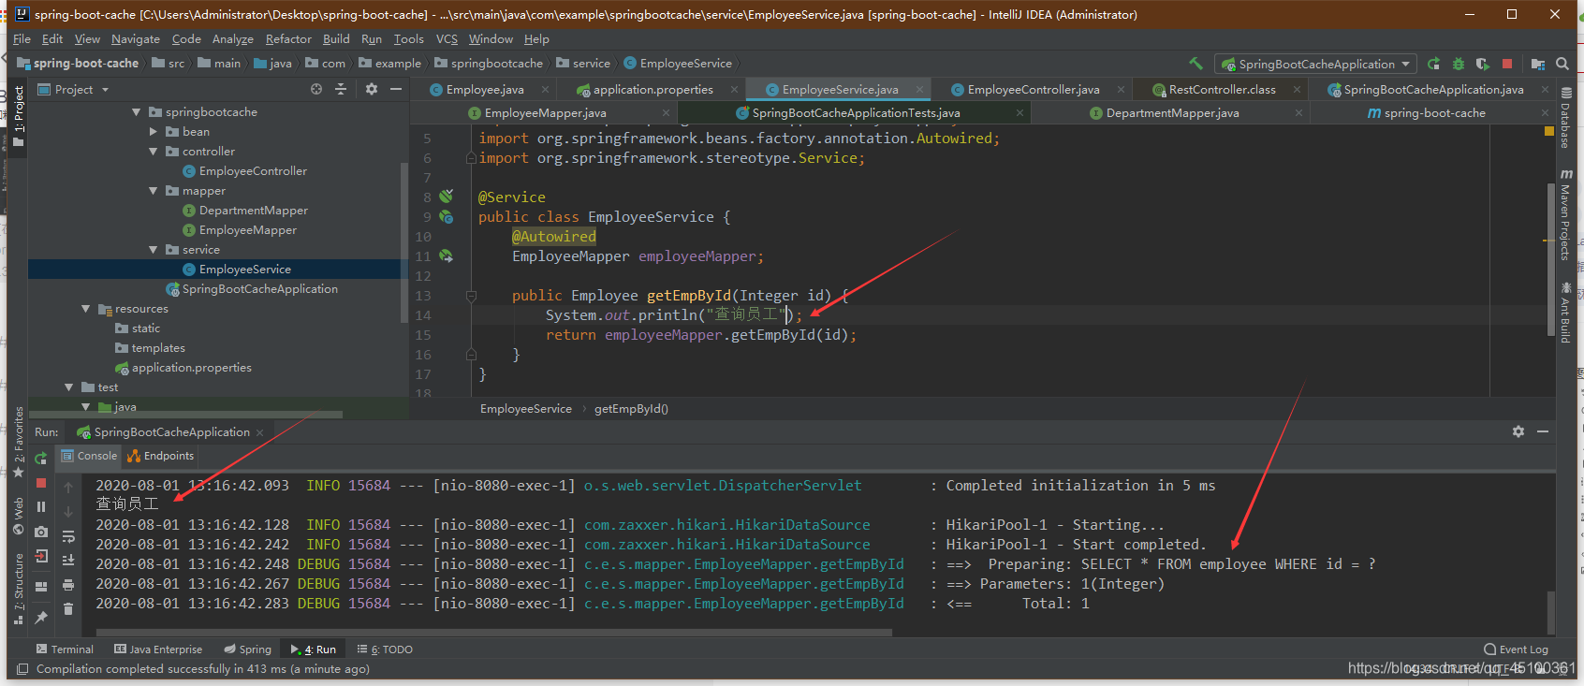Toggle the Favorites tool window

(x=19, y=442)
